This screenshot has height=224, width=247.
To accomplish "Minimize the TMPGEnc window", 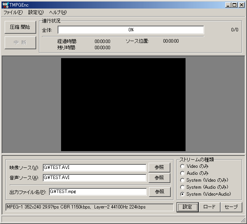I will [x=228, y=5].
